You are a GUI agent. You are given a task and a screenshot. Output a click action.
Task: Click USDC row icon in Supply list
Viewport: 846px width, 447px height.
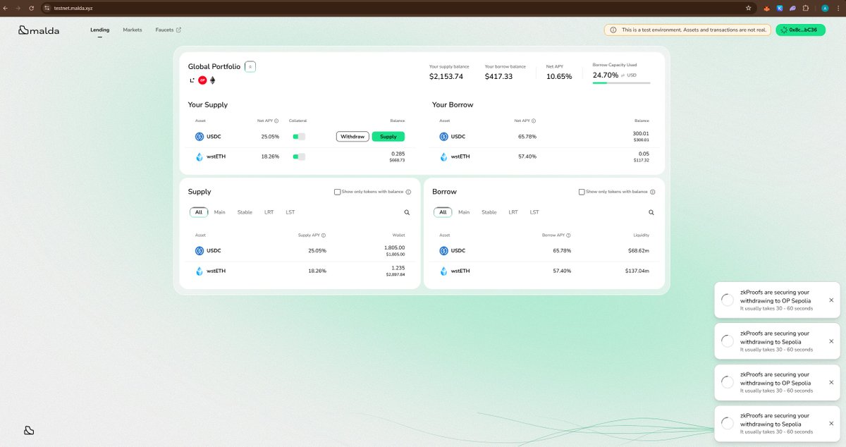pyautogui.click(x=200, y=250)
